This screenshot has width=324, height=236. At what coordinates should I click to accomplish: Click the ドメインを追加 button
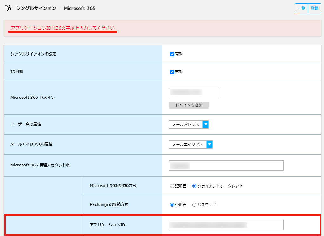click(x=188, y=105)
